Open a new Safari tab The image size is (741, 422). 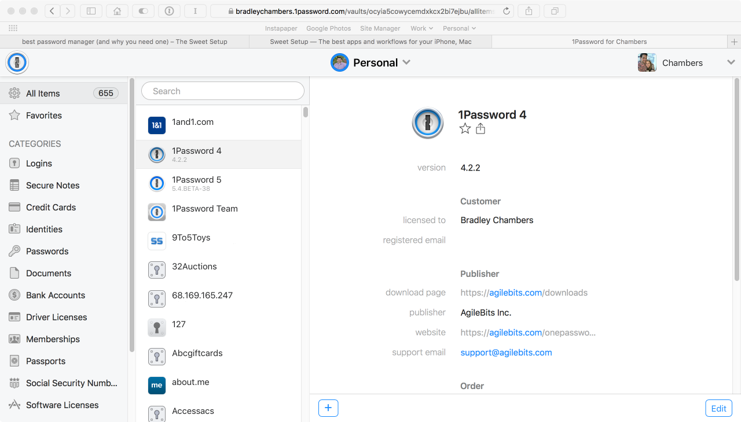click(734, 42)
